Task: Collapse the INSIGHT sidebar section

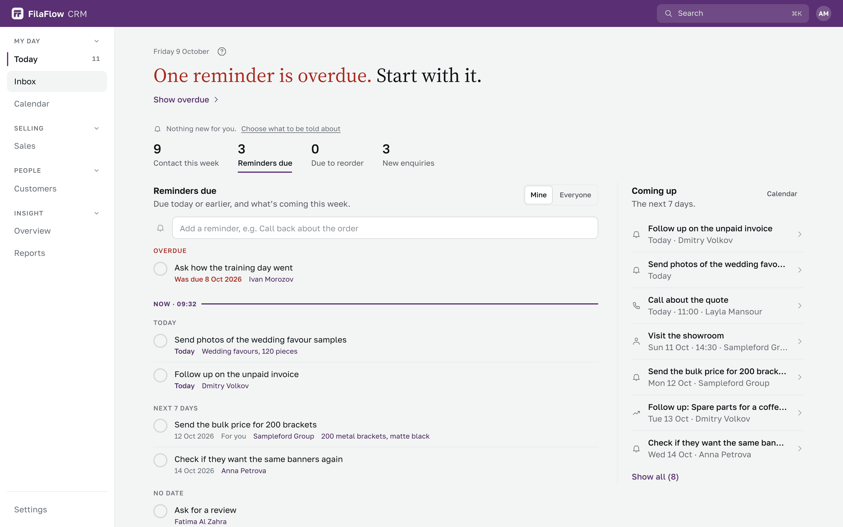Action: point(97,213)
